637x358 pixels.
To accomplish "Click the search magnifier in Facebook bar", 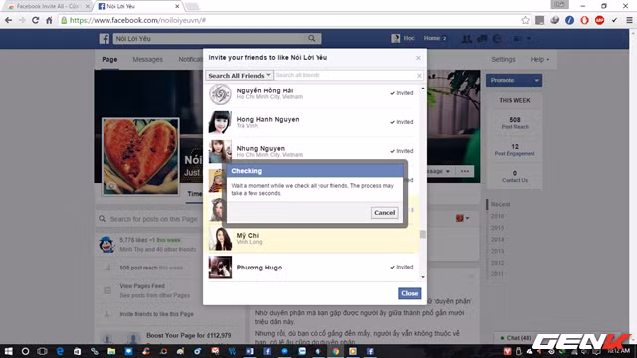I will point(312,38).
